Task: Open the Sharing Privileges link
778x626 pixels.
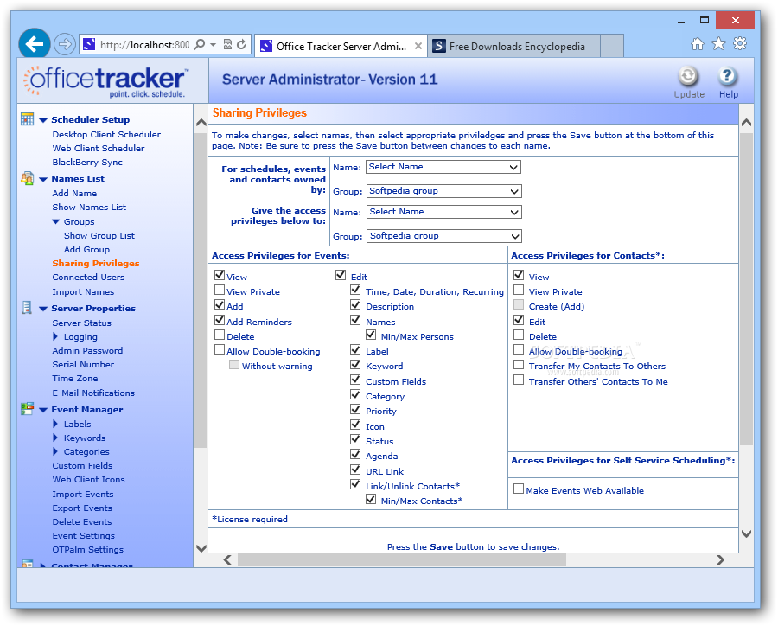Action: (x=96, y=264)
